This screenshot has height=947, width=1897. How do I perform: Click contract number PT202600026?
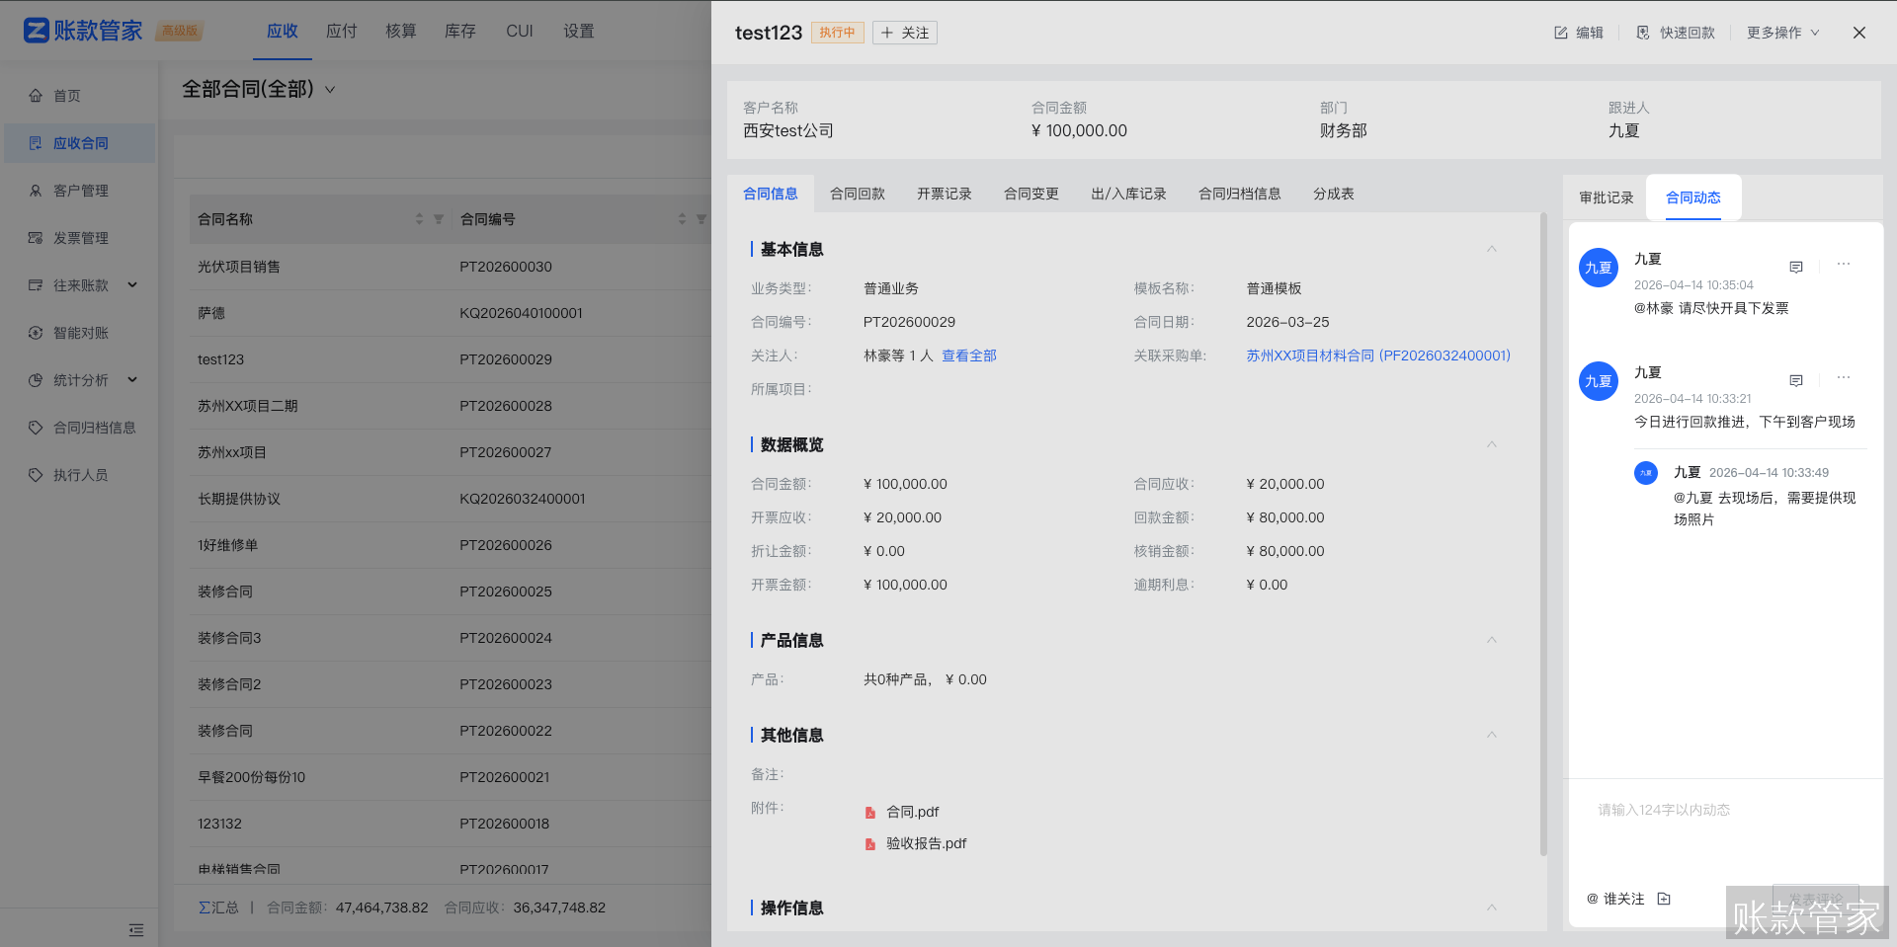(506, 545)
